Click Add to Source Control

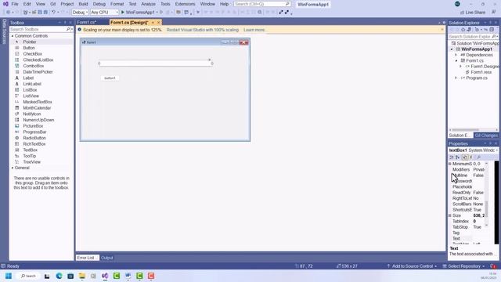pyautogui.click(x=412, y=266)
